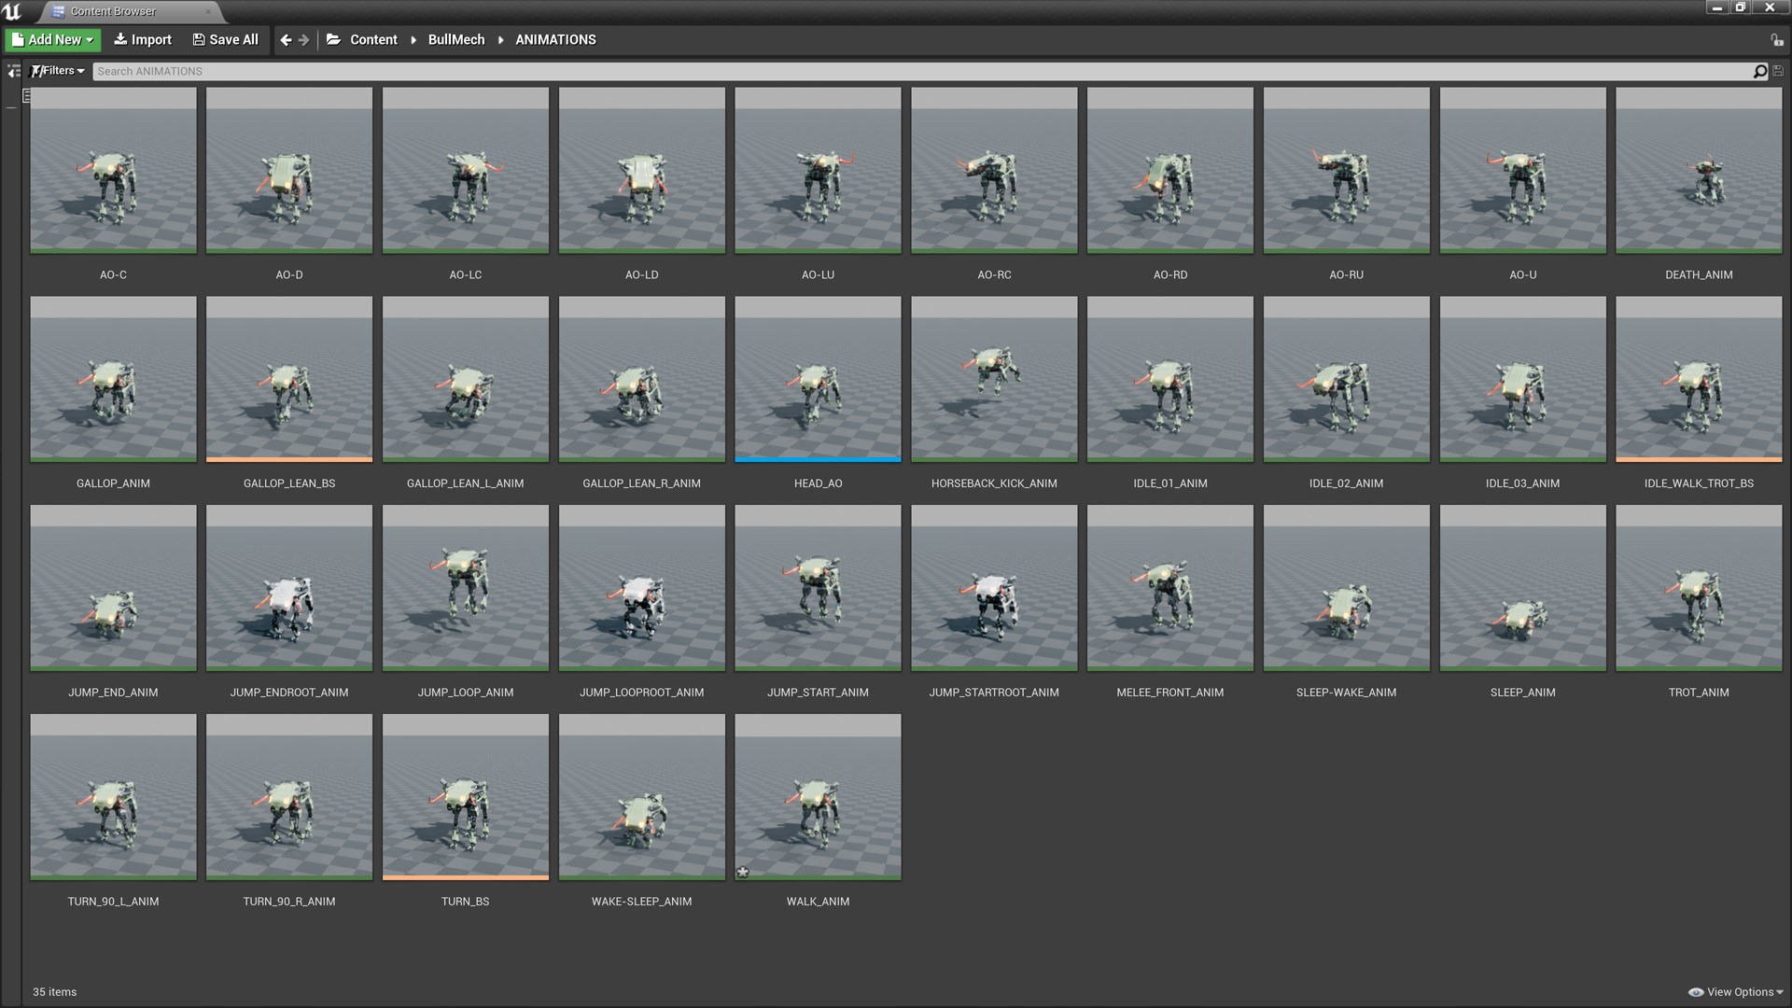Select the Content Browser tab
Image resolution: width=1792 pixels, height=1008 pixels.
[113, 11]
